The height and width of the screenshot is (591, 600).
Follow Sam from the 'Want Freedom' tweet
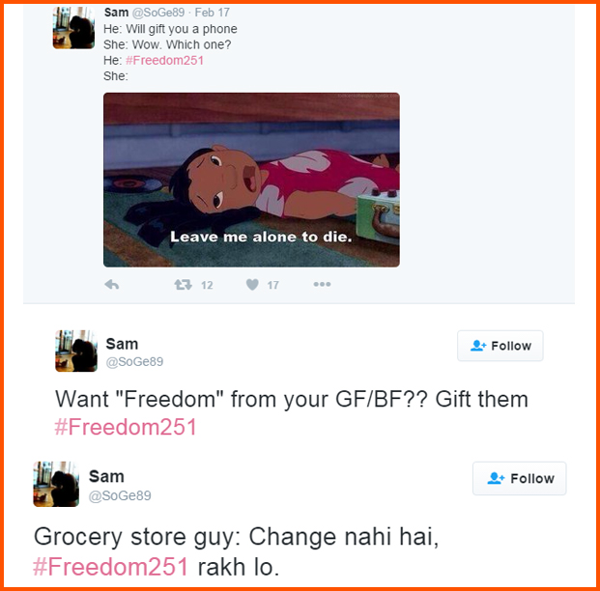[500, 346]
